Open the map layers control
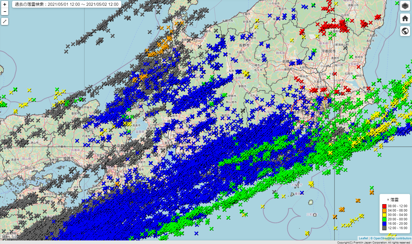 405,6
